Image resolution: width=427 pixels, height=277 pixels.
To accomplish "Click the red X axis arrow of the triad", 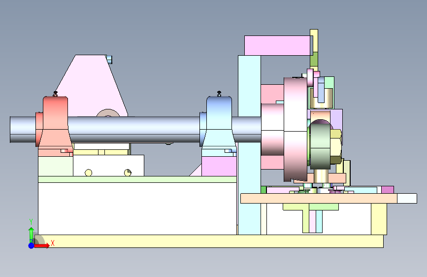I will click(42, 245).
